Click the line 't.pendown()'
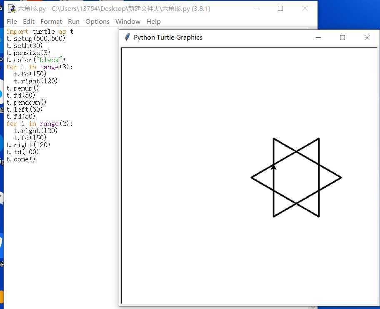Image resolution: width=380 pixels, height=309 pixels. pos(26,102)
